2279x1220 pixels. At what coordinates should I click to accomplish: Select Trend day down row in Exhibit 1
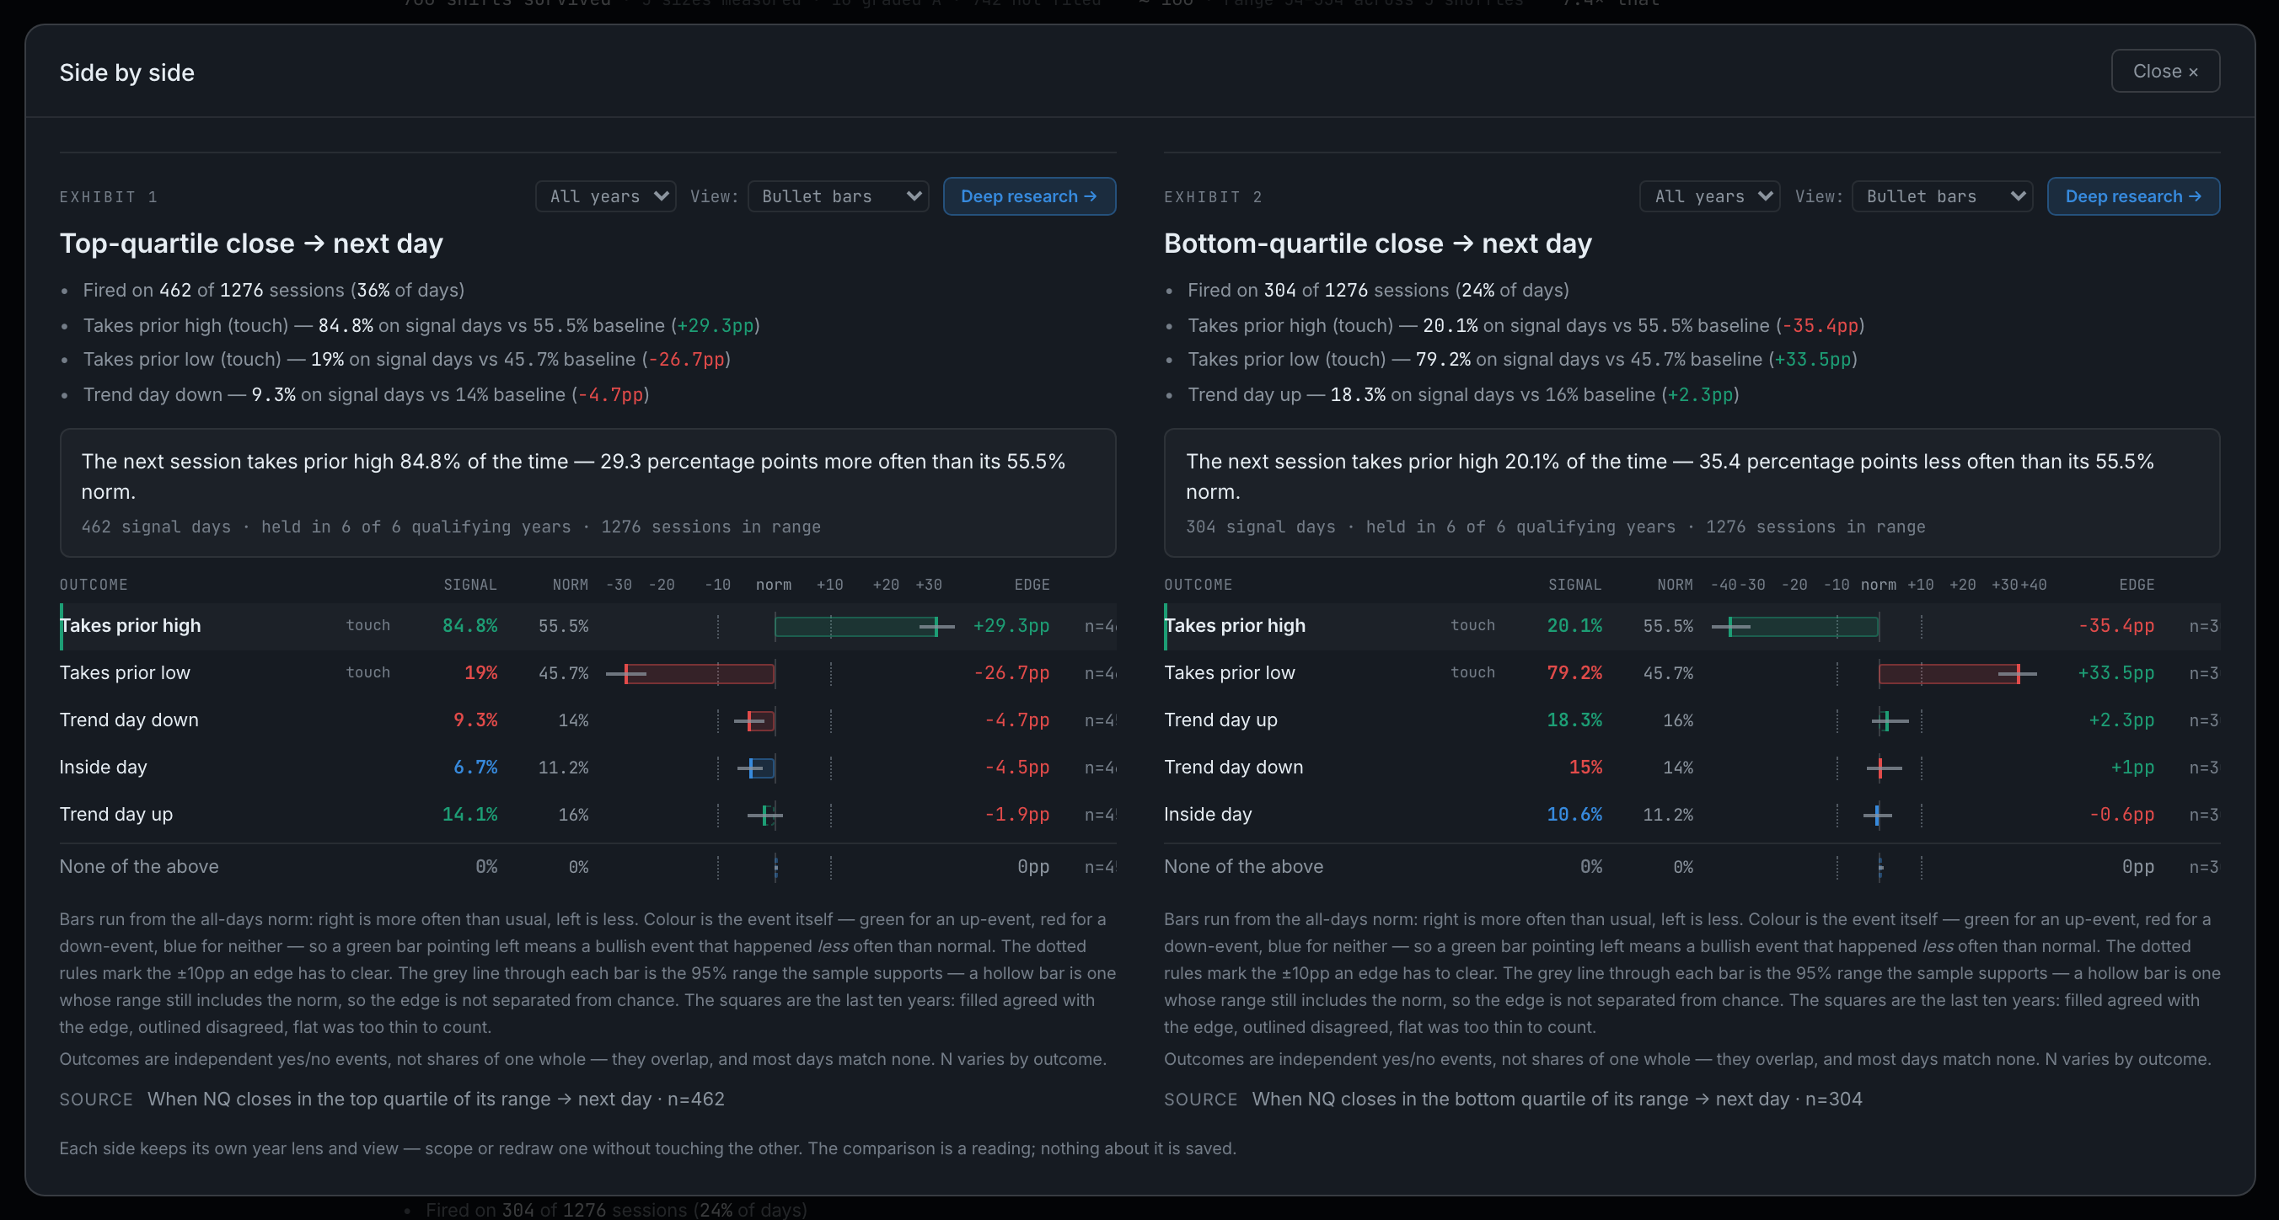587,720
